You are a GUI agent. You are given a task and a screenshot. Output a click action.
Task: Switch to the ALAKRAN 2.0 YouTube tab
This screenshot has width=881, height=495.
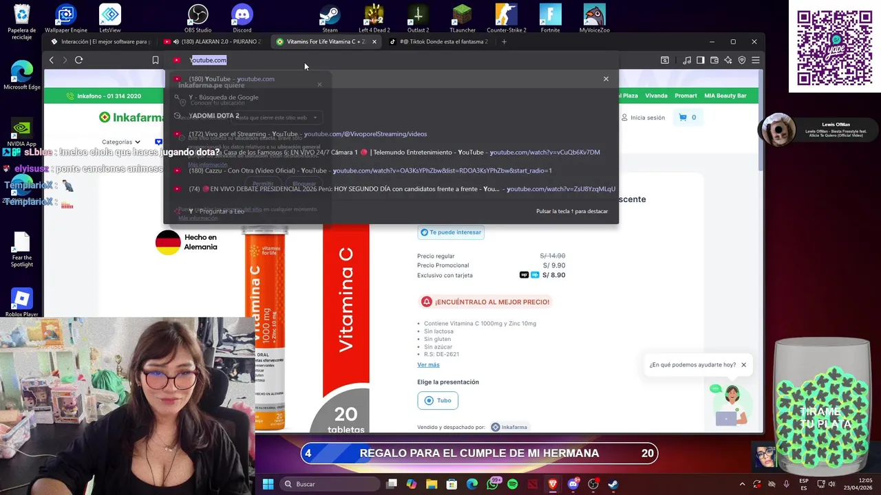213,42
